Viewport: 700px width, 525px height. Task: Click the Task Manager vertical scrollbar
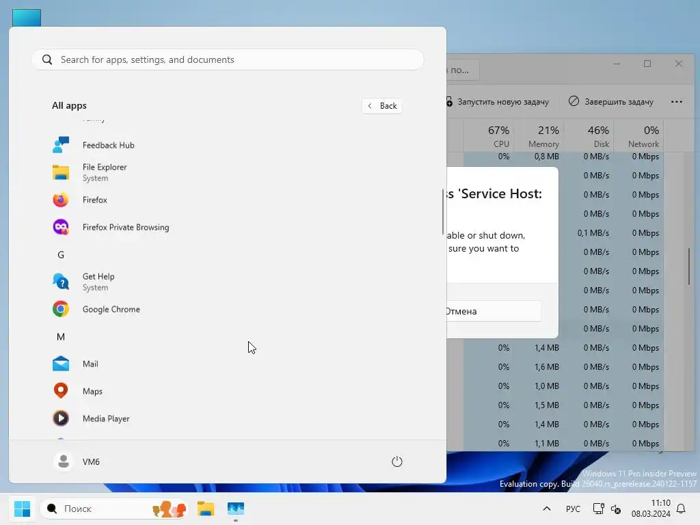[689, 267]
